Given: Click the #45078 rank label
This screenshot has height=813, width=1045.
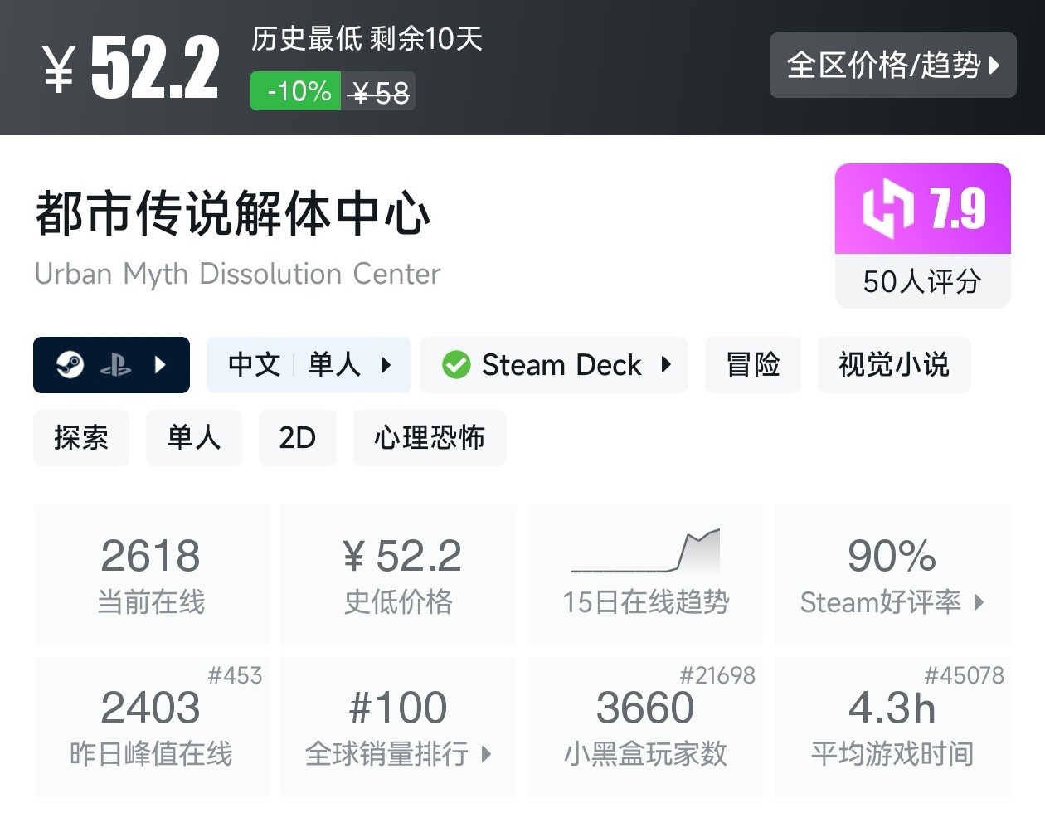Looking at the screenshot, I should tap(965, 675).
